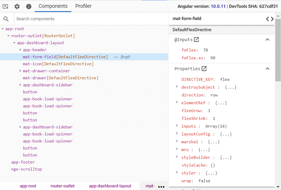Expand the app-header node
The image size is (281, 190).
pyautogui.click(x=19, y=50)
